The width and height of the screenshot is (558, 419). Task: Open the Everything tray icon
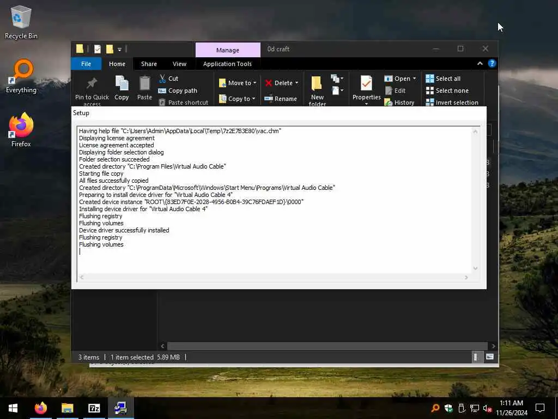[435, 408]
